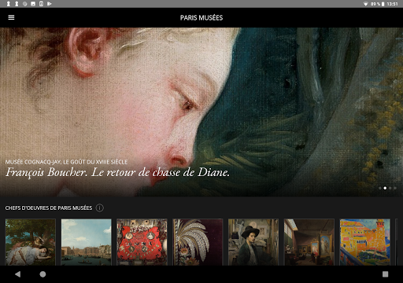This screenshot has width=403, height=283.
Task: Go back with Android back arrow
Action: point(18,274)
